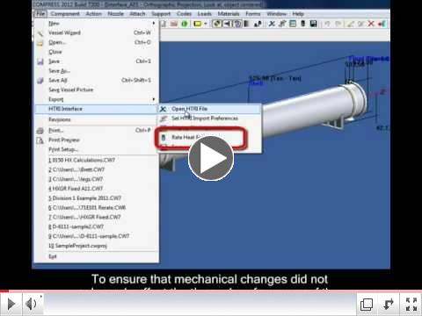Viewport: 422px width, 316px height.
Task: Choose Close in the File menu
Action: pyautogui.click(x=96, y=52)
